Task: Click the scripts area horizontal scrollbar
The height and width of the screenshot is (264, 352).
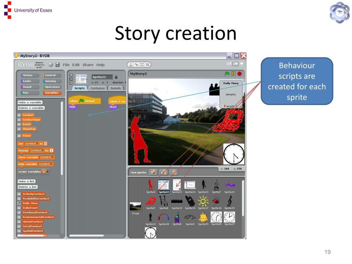Action: [x=87, y=236]
